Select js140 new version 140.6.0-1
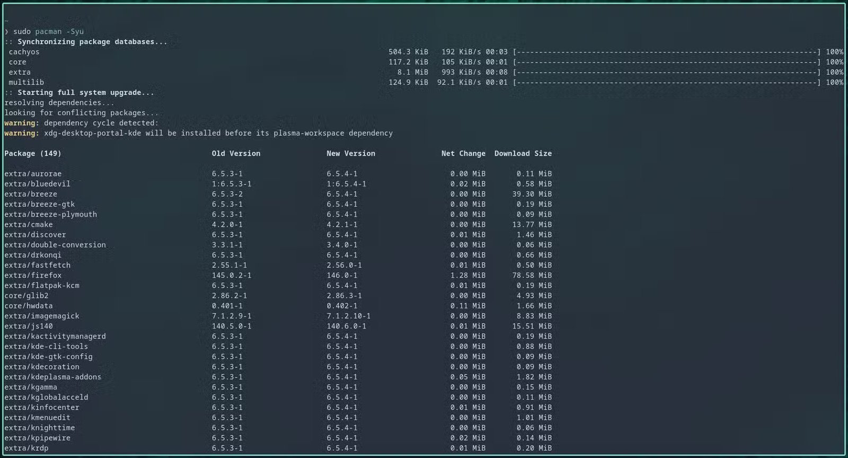 pyautogui.click(x=347, y=326)
